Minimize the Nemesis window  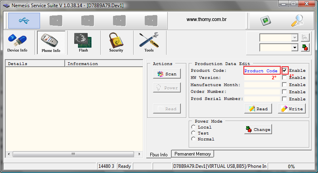tap(284, 4)
